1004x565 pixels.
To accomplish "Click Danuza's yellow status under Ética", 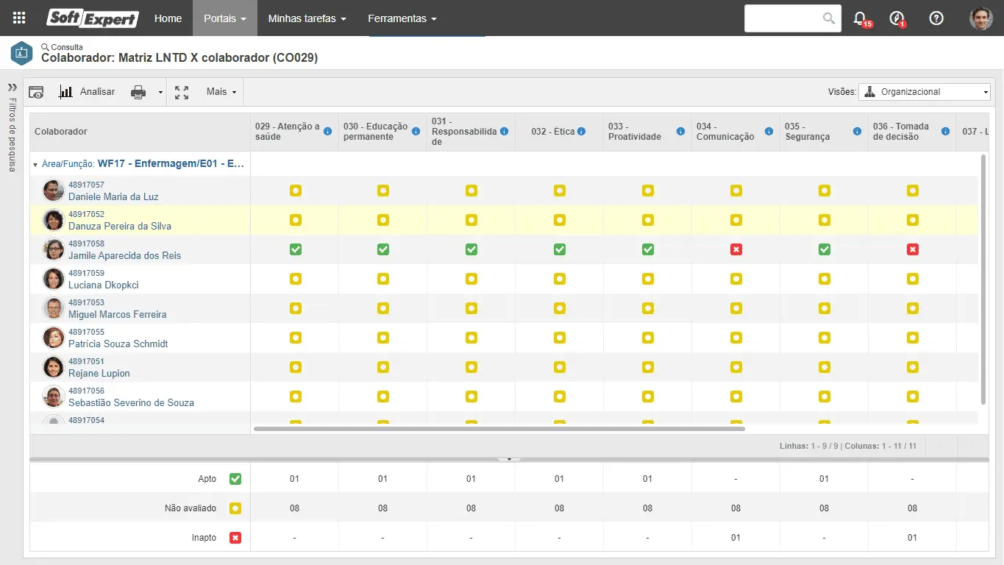I will point(560,220).
